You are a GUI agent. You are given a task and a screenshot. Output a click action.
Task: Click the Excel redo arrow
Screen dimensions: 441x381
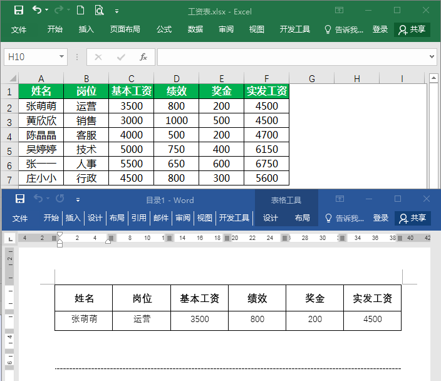click(58, 10)
